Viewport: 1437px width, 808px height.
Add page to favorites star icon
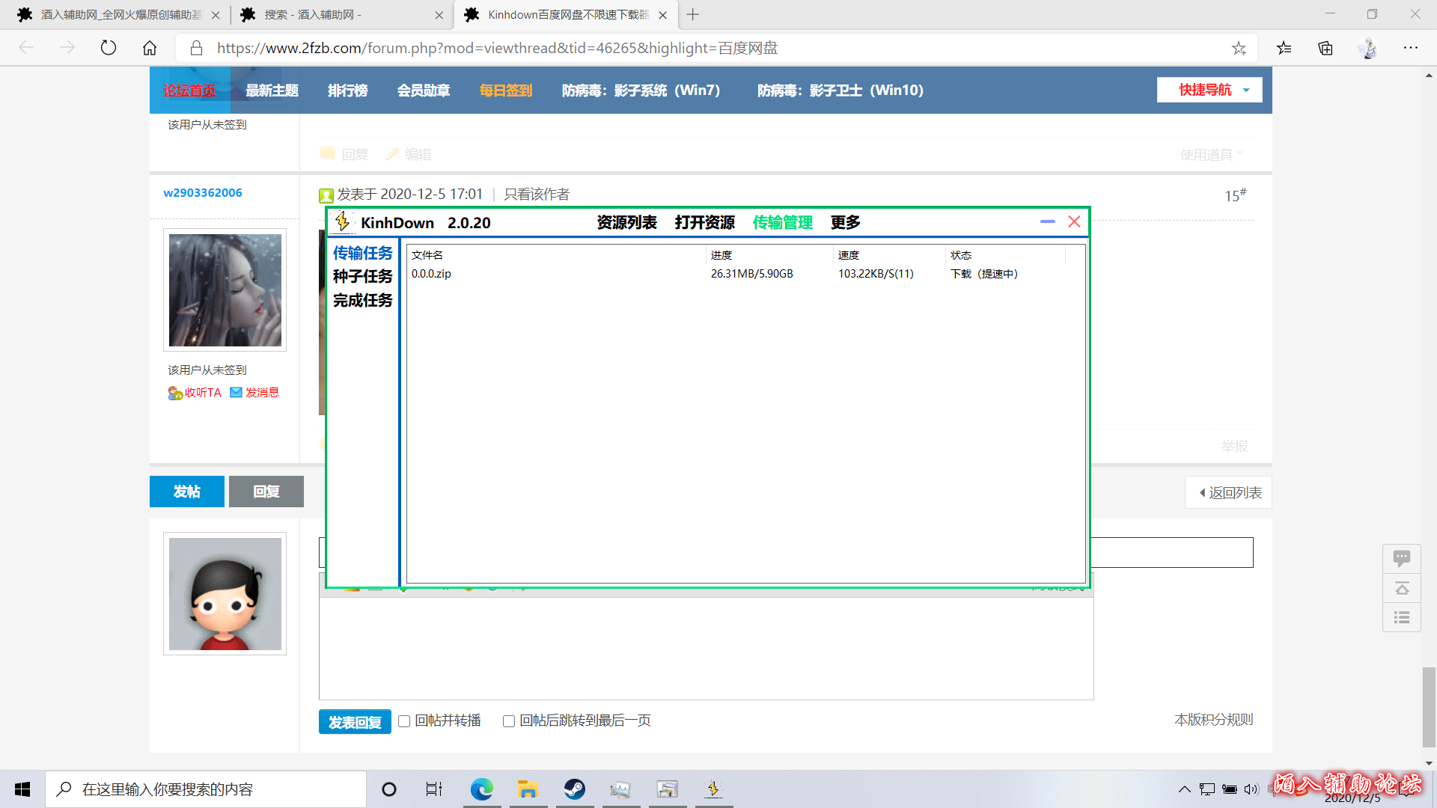pos(1239,48)
